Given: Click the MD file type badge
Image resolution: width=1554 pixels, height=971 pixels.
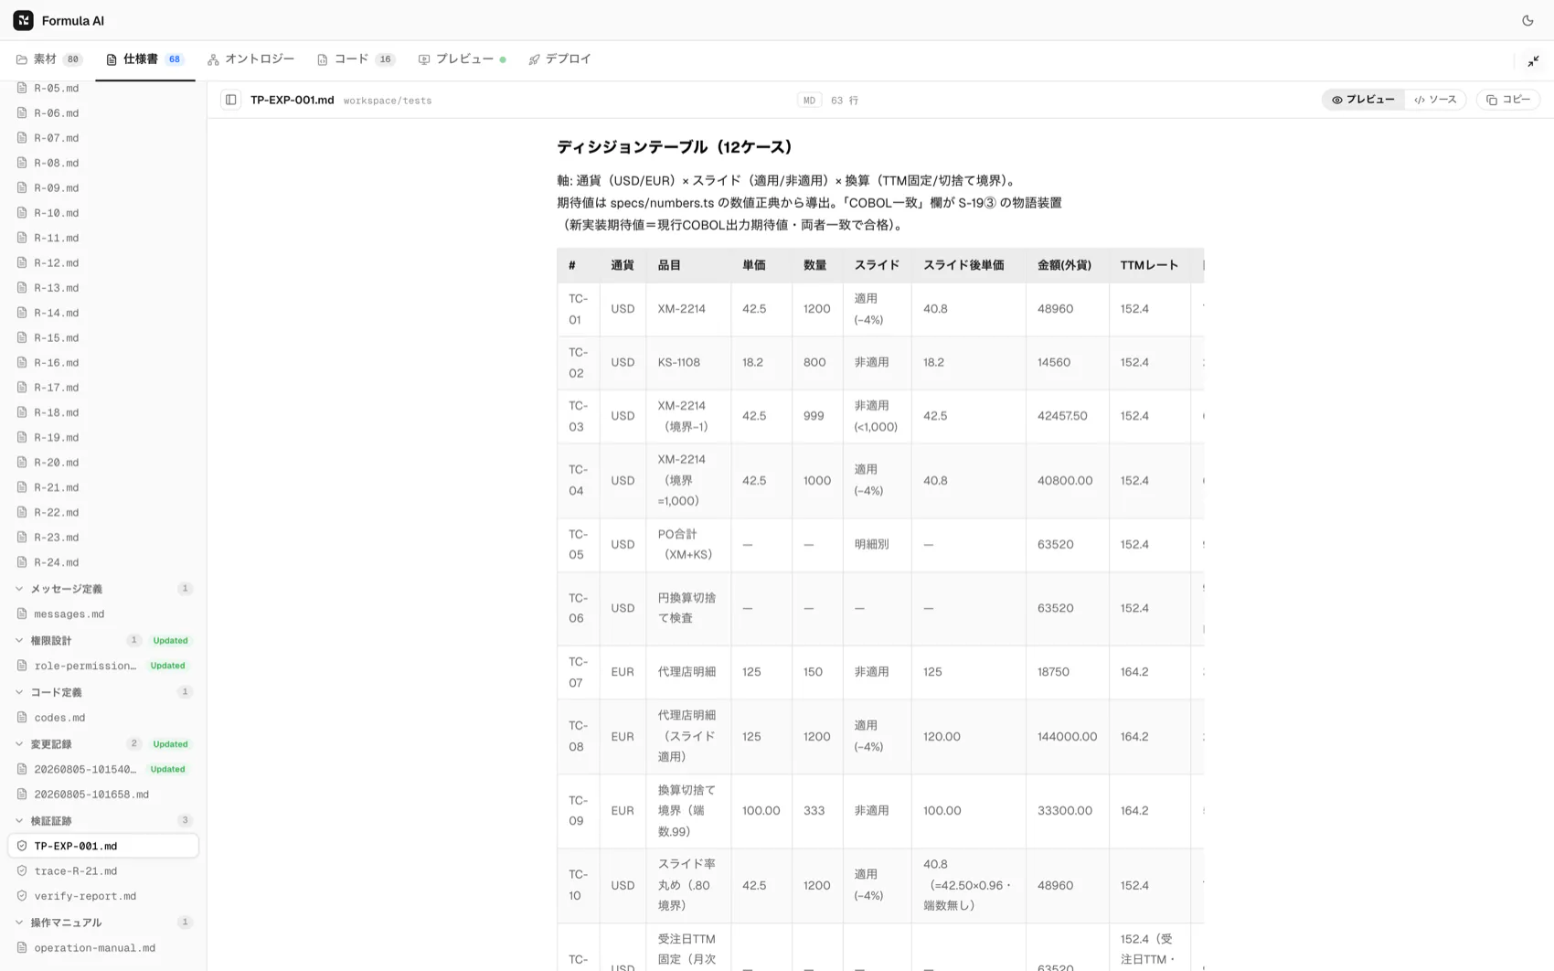Looking at the screenshot, I should tap(809, 101).
